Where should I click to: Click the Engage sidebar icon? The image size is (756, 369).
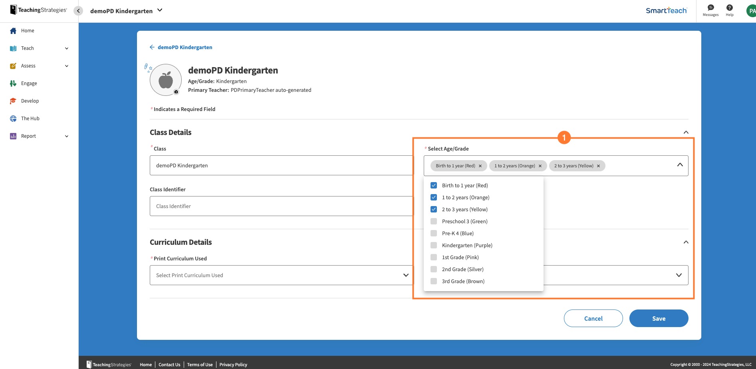(x=13, y=83)
